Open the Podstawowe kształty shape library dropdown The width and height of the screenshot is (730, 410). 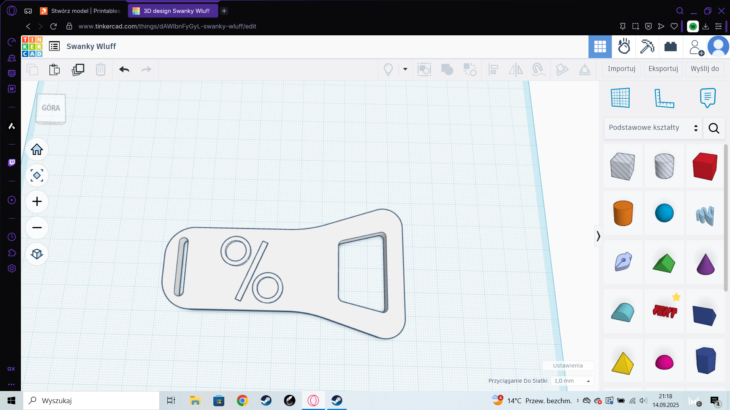pyautogui.click(x=653, y=128)
